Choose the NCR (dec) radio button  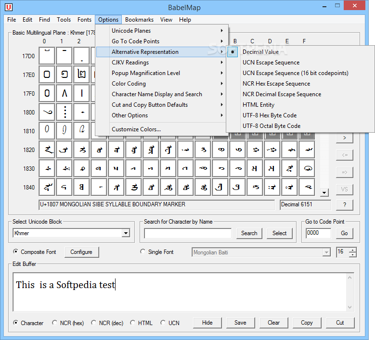[94, 323]
